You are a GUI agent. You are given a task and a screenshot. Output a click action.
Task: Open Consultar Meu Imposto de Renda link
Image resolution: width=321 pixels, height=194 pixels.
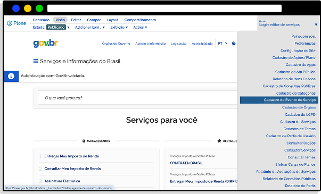[72, 168]
